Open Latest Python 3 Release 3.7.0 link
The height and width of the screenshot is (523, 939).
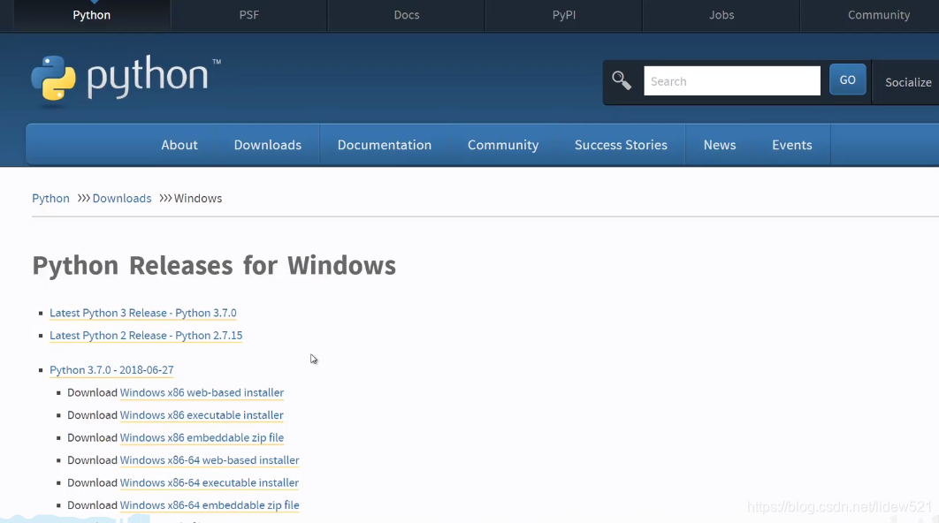pos(143,313)
